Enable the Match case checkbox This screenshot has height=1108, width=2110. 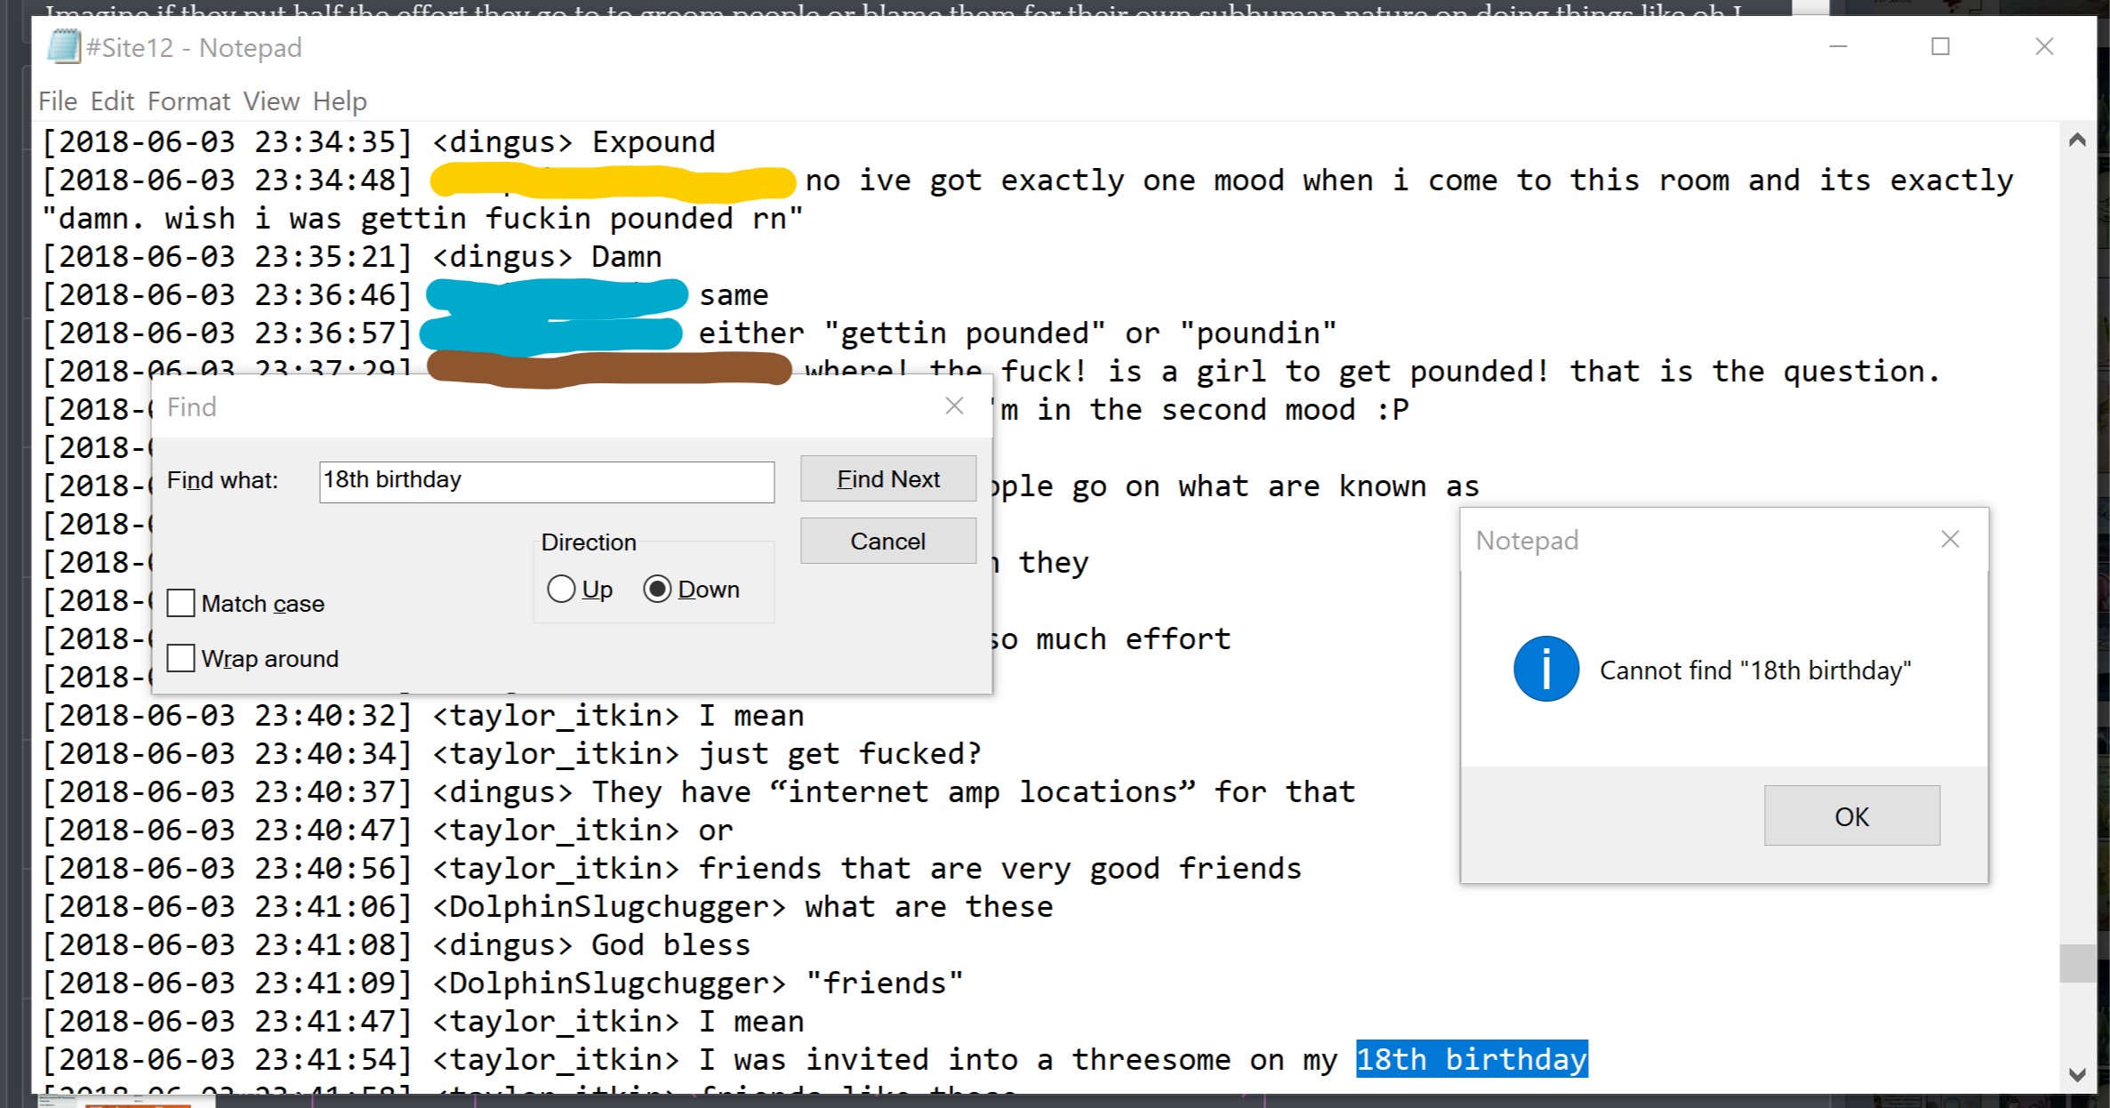[181, 603]
